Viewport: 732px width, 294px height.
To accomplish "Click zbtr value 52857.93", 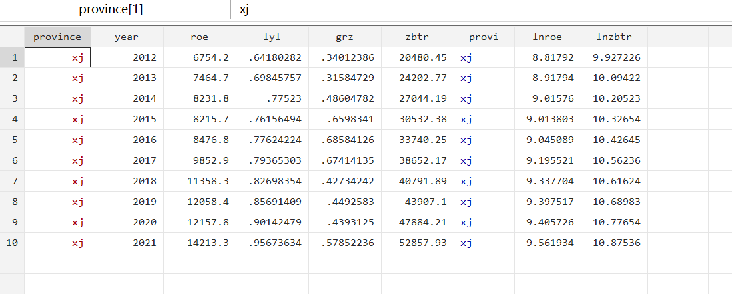I will tap(418, 243).
